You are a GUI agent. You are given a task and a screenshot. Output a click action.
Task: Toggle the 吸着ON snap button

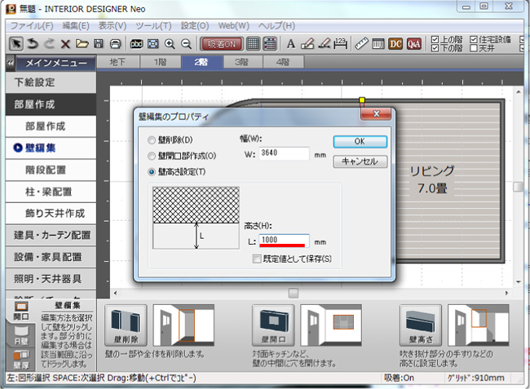coord(221,43)
